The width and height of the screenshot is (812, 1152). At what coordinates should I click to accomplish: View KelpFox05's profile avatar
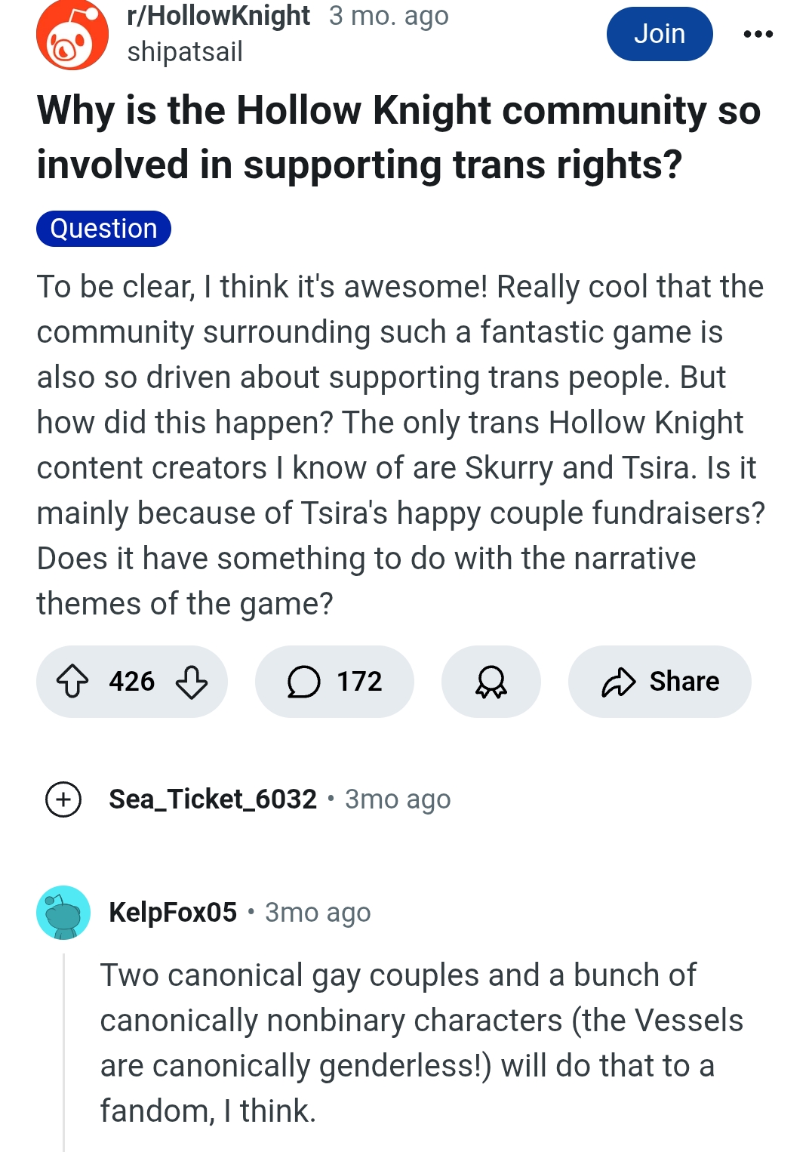pos(63,912)
